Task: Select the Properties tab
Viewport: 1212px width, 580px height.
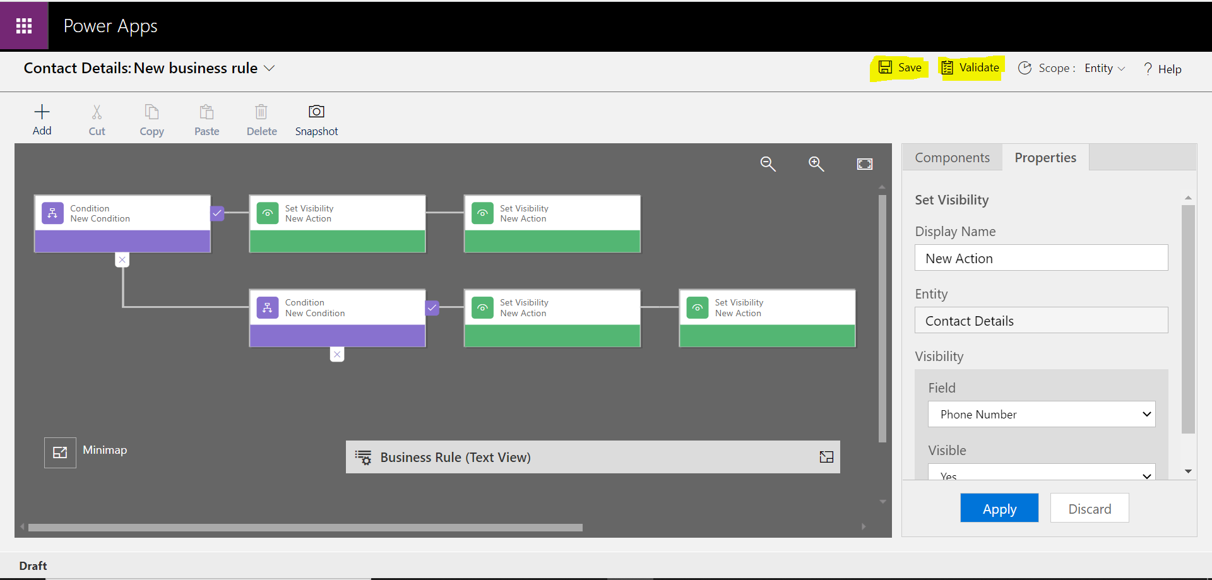Action: (1045, 158)
